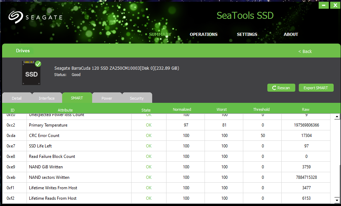341x206 pixels.
Task: Open the OPERATIONS section
Action: tap(203, 34)
